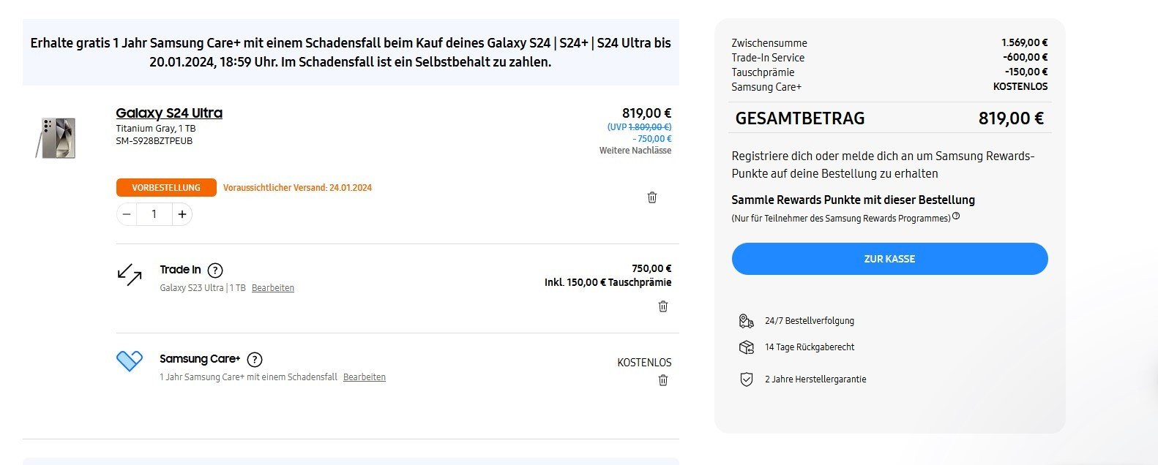Image resolution: width=1158 pixels, height=465 pixels.
Task: Decrease quantity with minus button
Action: point(127,214)
